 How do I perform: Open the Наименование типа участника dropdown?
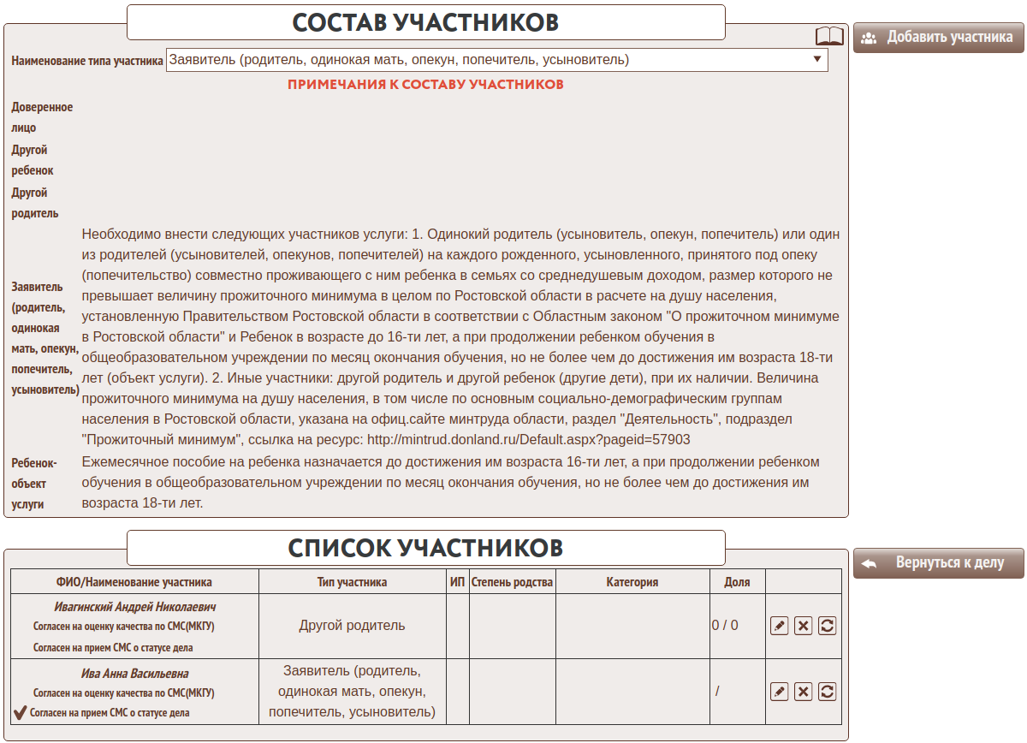pos(496,60)
